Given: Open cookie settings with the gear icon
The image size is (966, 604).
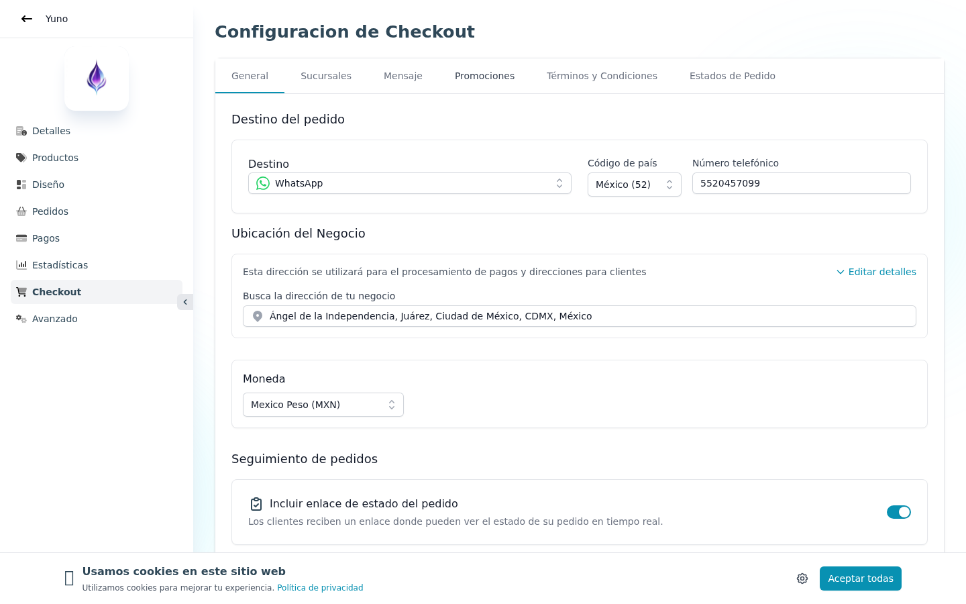Looking at the screenshot, I should pyautogui.click(x=802, y=578).
